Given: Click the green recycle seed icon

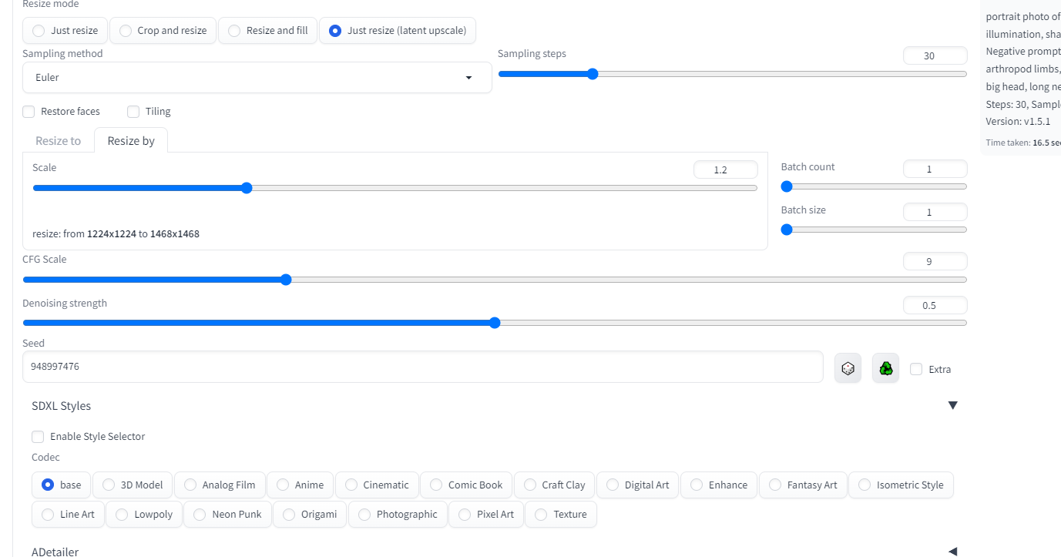Looking at the screenshot, I should pyautogui.click(x=886, y=368).
